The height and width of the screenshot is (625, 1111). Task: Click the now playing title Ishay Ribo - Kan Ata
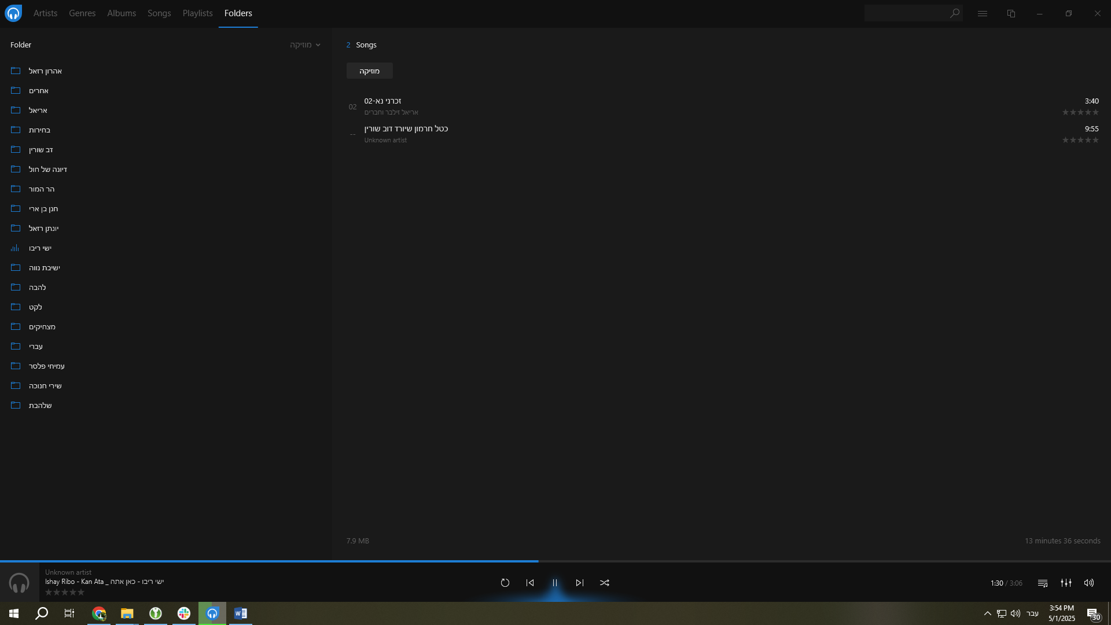click(x=105, y=582)
